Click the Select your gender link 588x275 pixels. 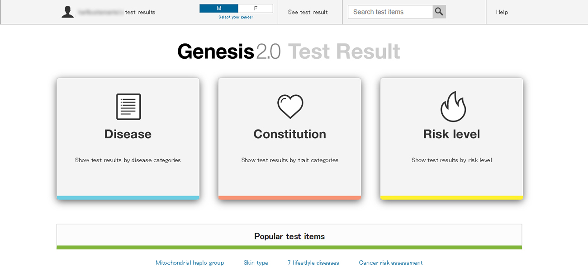(236, 17)
